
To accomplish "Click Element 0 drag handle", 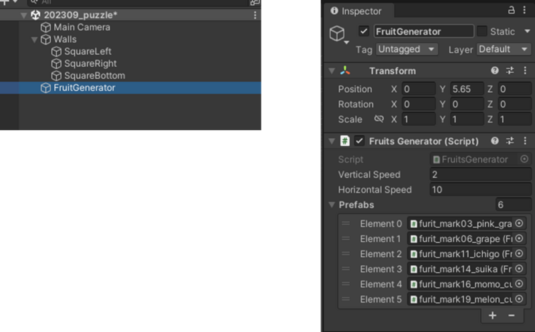I will click(x=346, y=224).
